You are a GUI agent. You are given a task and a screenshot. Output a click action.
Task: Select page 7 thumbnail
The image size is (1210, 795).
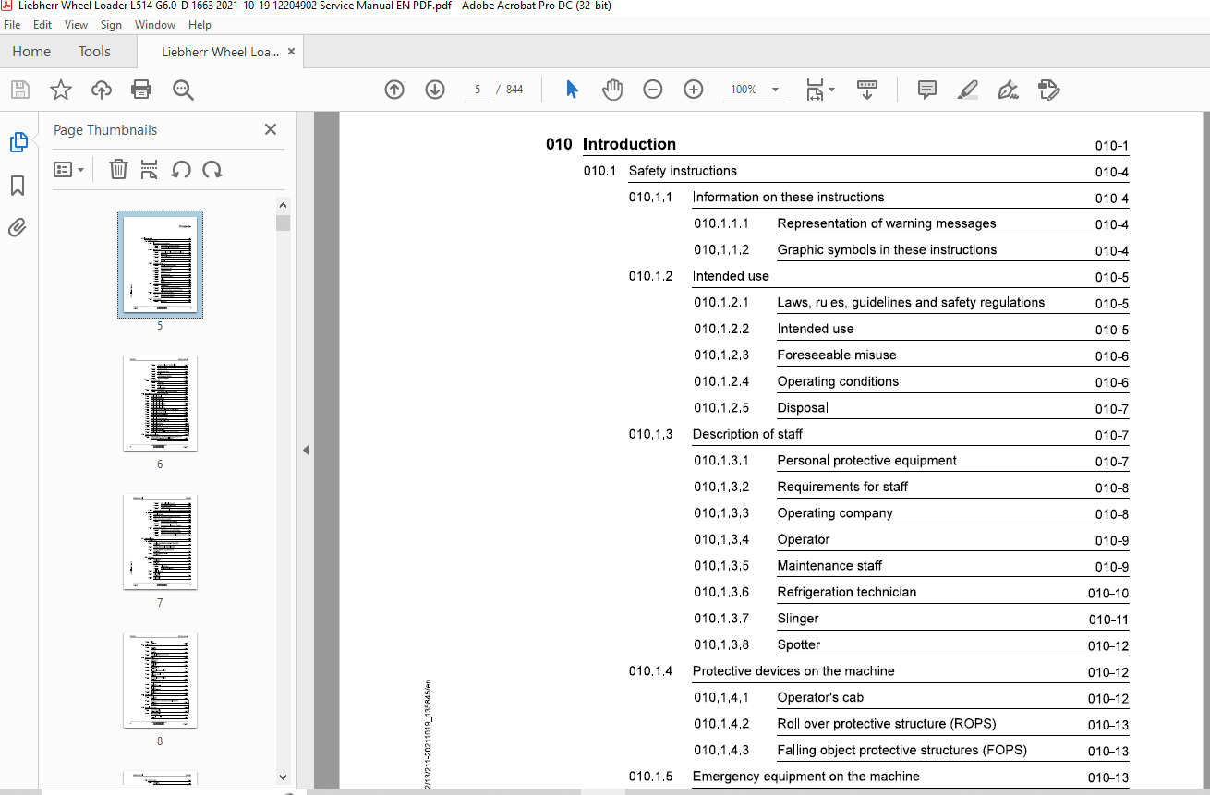(160, 542)
